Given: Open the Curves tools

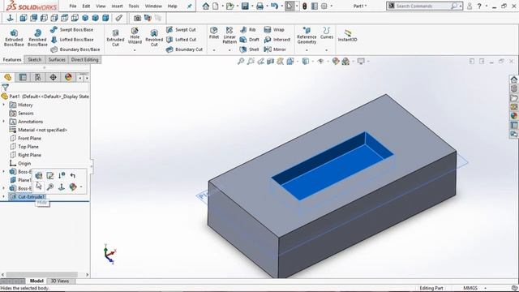Looking at the screenshot, I should [x=327, y=33].
